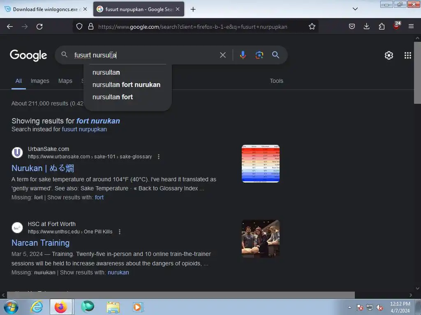Search instead for fusurt nurpupkan
Viewport: 421px width, 315px height.
[84, 129]
